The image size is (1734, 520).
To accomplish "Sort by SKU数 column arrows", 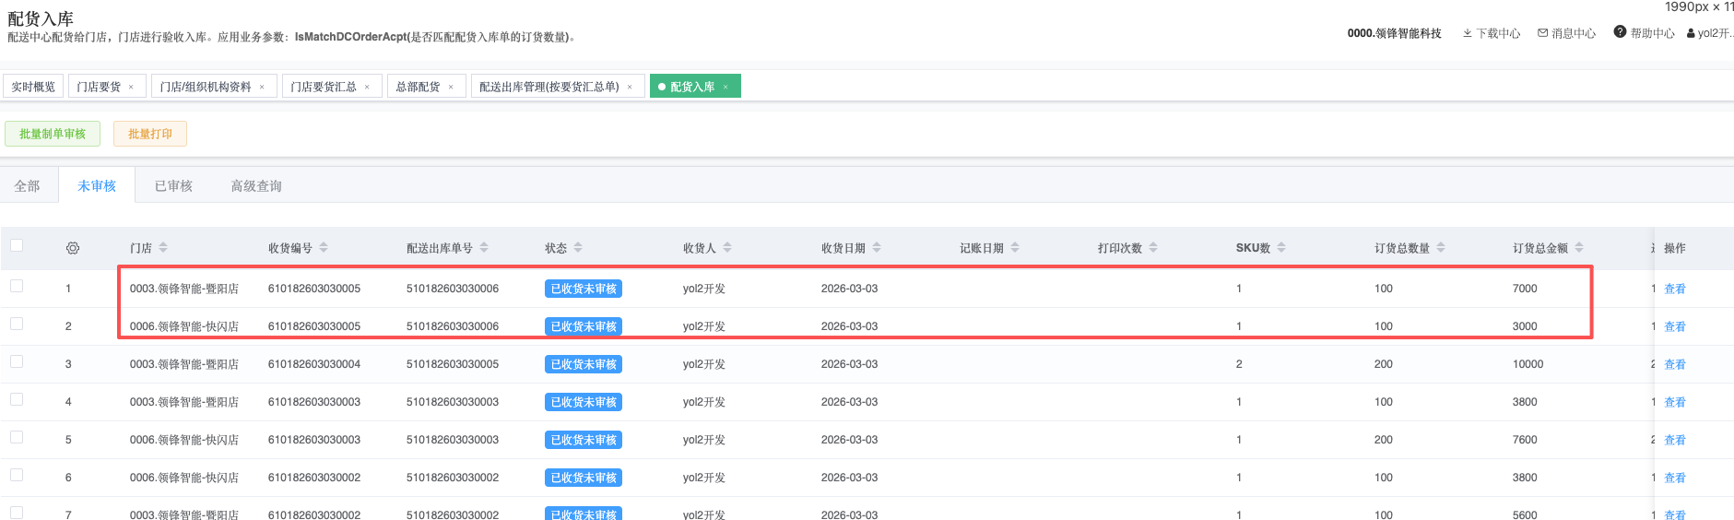I will (x=1281, y=248).
